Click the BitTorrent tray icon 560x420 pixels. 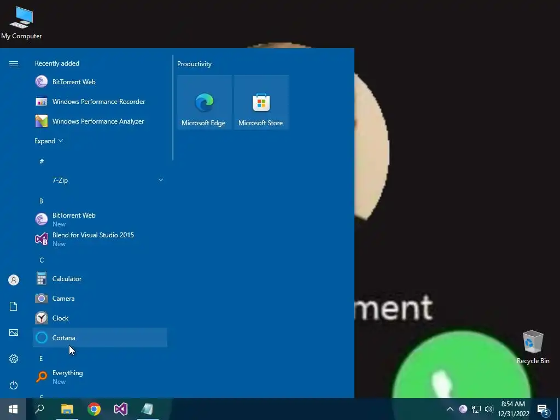463,409
